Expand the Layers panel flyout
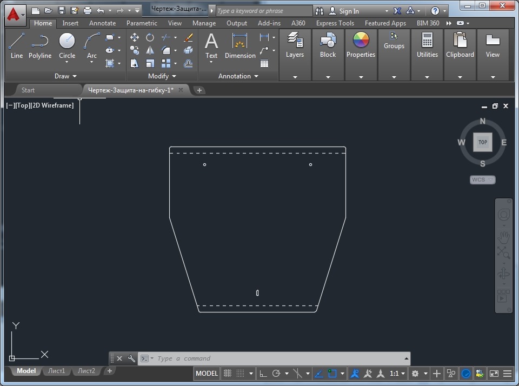This screenshot has width=519, height=386. tap(295, 77)
